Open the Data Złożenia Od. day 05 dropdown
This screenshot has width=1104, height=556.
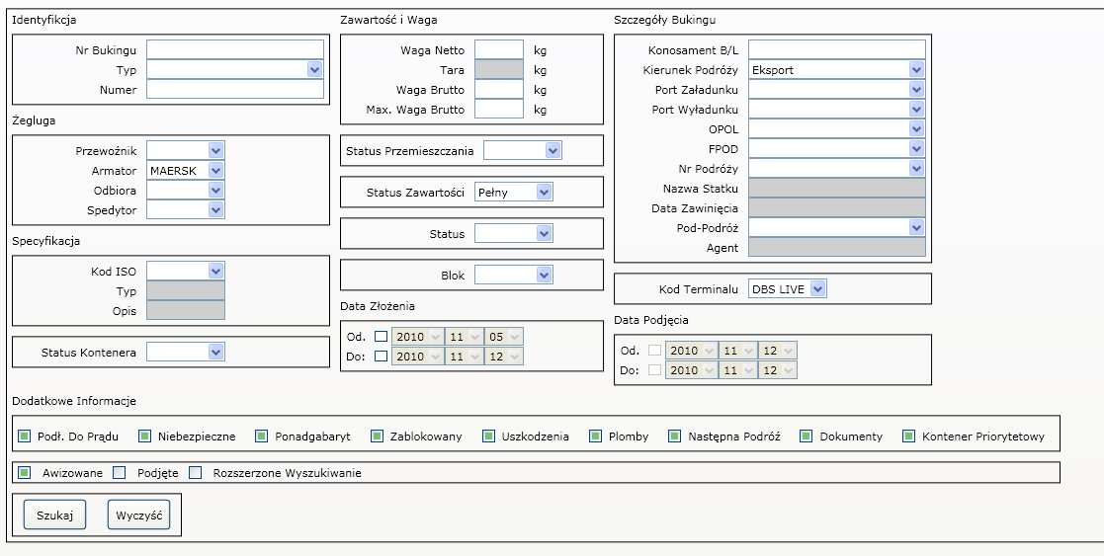coord(504,337)
